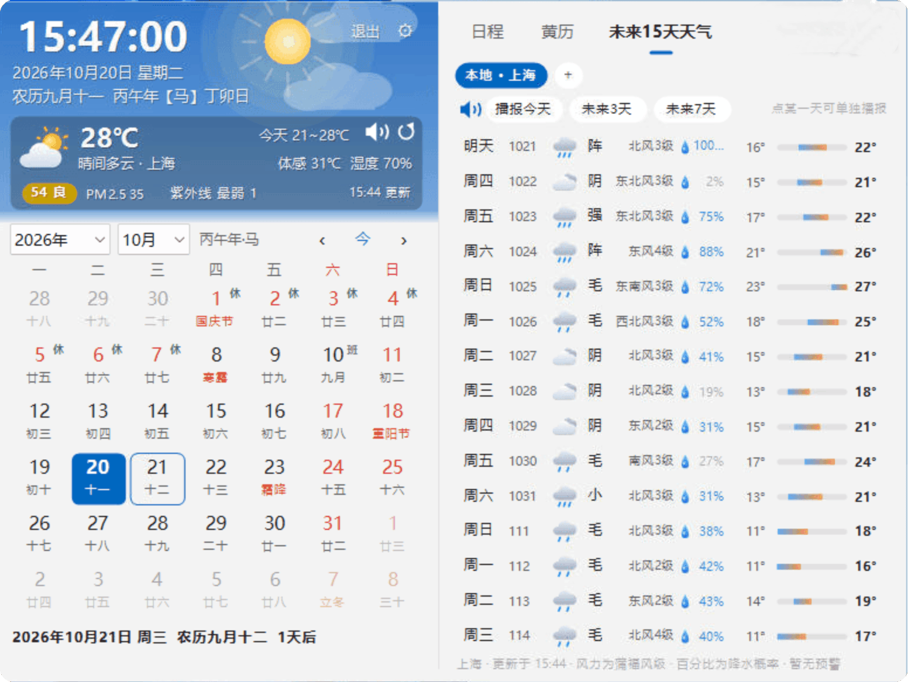Click 未来7天 broadcast button
The height and width of the screenshot is (682, 908).
pos(691,109)
